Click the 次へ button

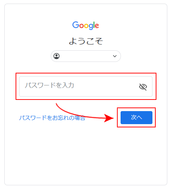[x=137, y=118]
